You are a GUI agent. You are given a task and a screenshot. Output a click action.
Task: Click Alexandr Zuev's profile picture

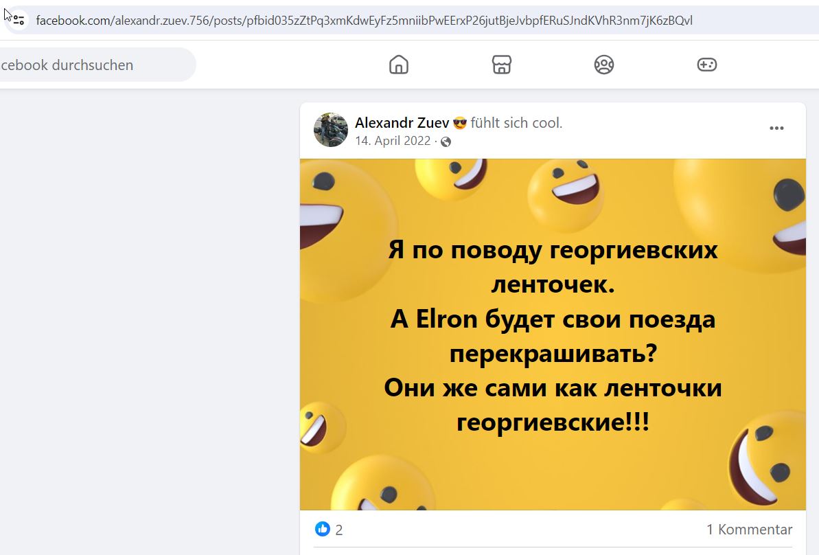[331, 130]
